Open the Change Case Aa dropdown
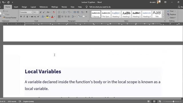Viewport: 183px width, 103px height. 48,12
